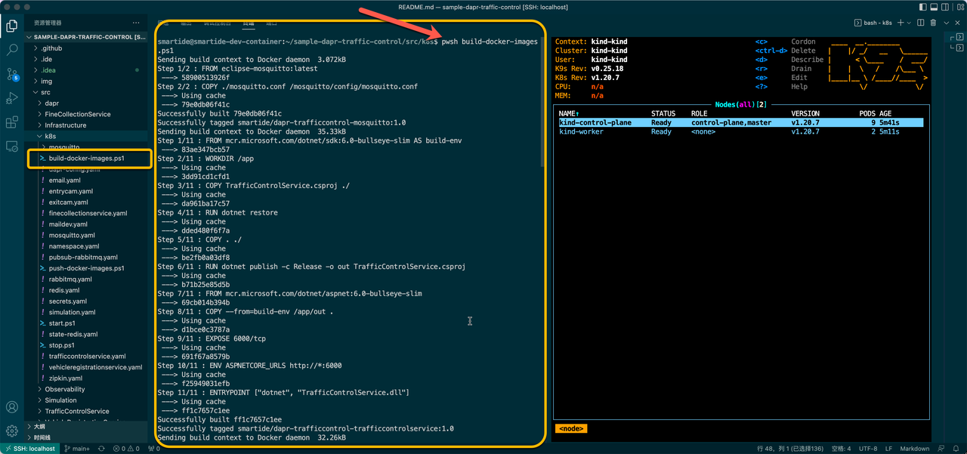Open entrycam.yaml file
Image resolution: width=967 pixels, height=454 pixels.
coord(86,191)
